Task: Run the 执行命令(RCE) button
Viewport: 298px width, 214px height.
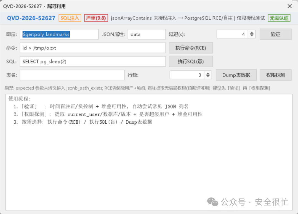Action: click(191, 48)
